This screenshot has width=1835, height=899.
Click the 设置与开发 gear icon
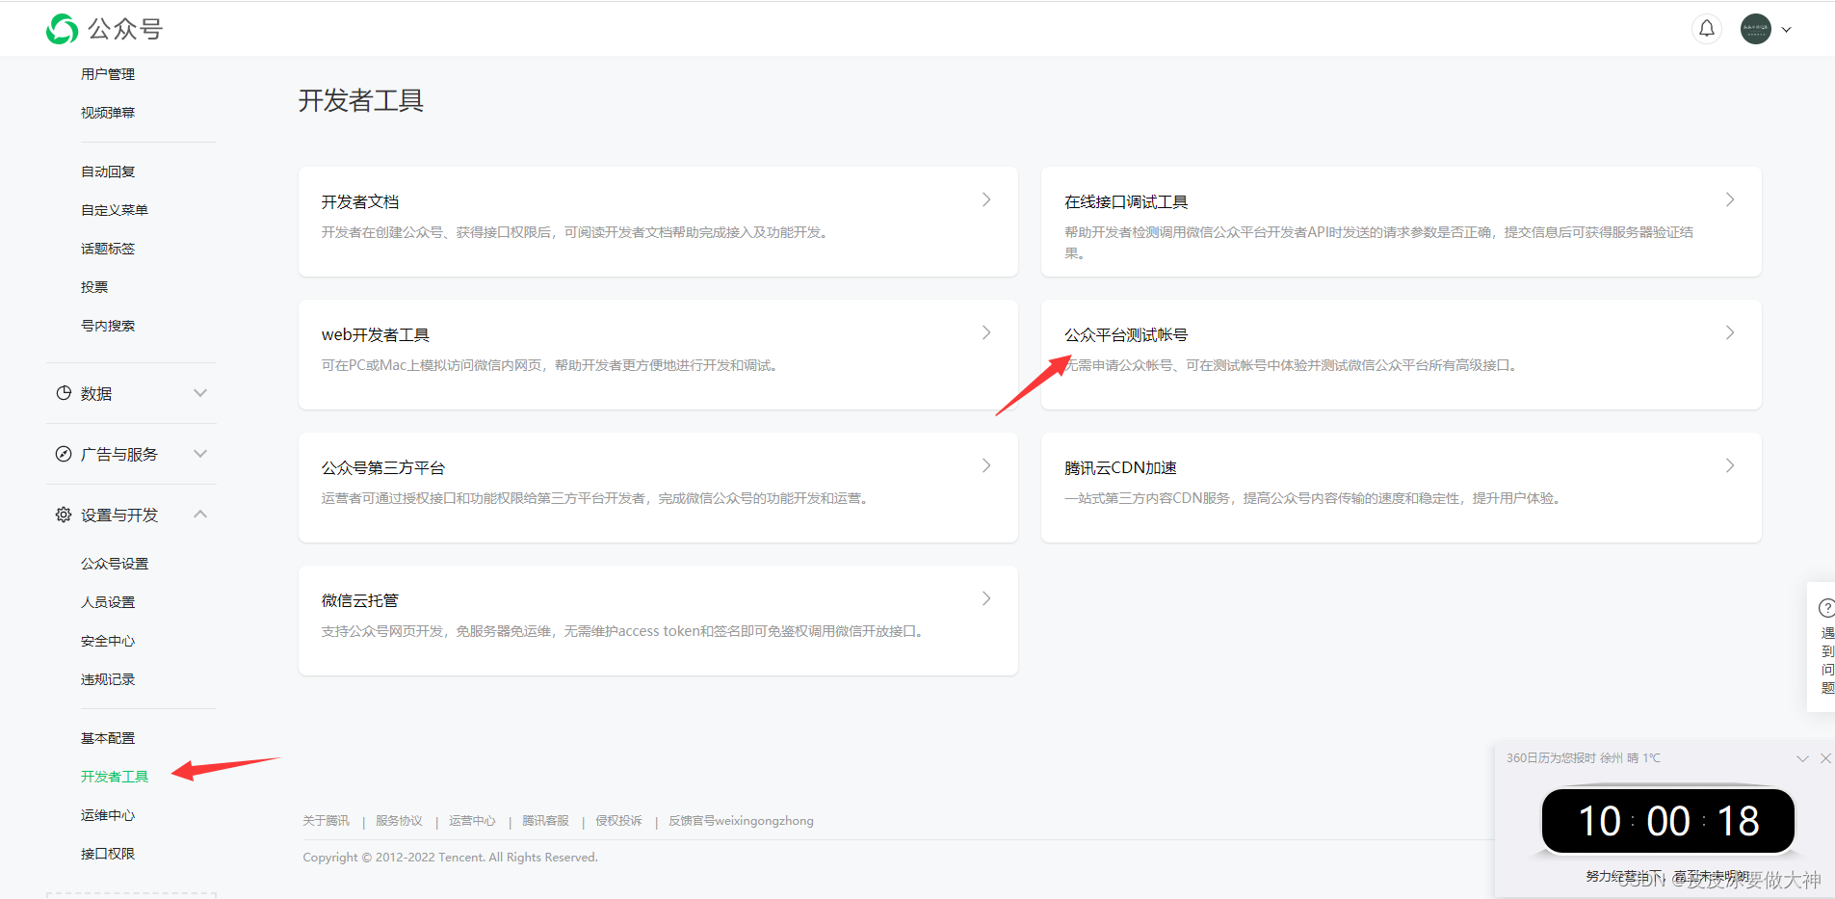click(64, 515)
